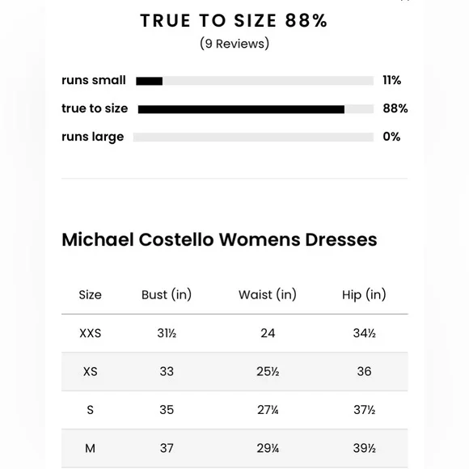Open the 9 Reviews link
The height and width of the screenshot is (469, 469).
click(x=234, y=44)
